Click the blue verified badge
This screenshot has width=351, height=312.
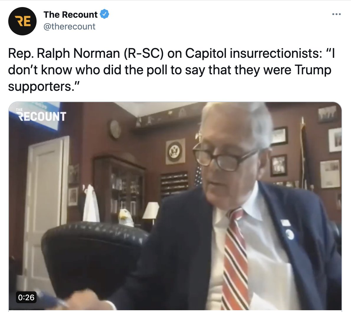[x=104, y=14]
